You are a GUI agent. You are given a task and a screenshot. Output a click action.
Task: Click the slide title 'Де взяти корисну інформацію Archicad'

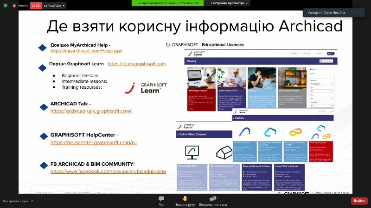[194, 26]
